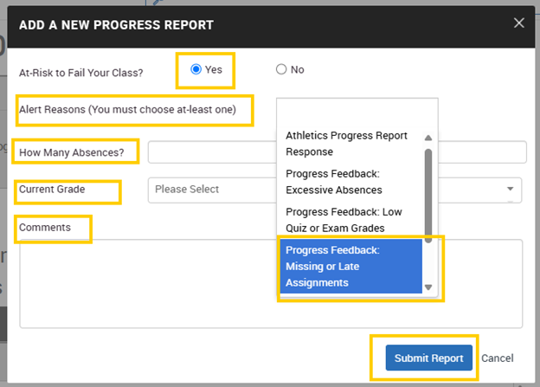Click the Cancel link
540x387 pixels.
(497, 358)
